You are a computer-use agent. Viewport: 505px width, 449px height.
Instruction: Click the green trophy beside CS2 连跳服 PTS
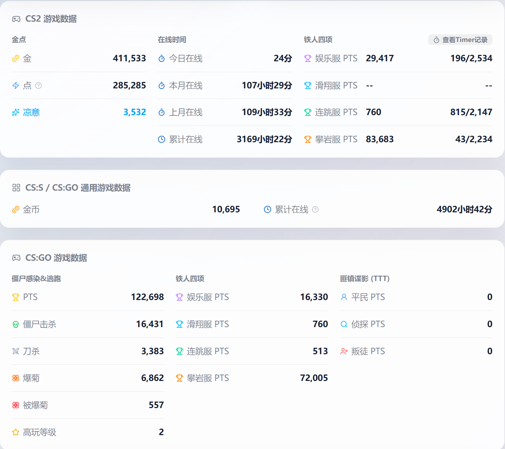(308, 112)
